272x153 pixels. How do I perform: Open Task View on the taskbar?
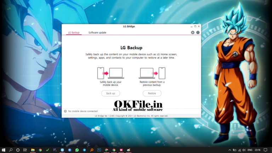(x=25, y=150)
